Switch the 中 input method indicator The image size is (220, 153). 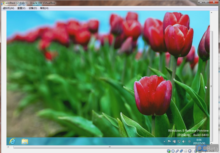[189, 141]
